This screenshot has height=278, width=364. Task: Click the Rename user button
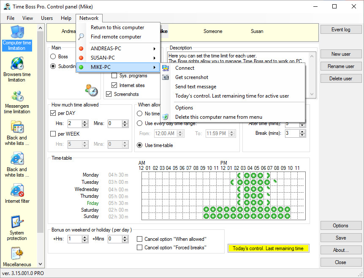pos(341,66)
